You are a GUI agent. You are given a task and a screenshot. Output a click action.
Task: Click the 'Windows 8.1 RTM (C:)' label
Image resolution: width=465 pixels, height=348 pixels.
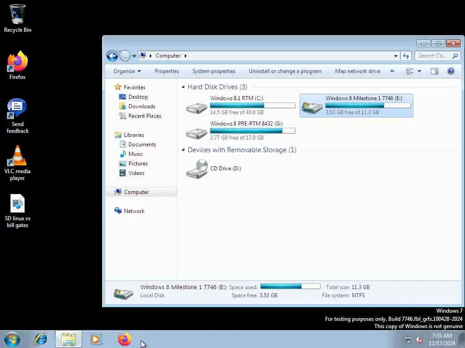click(237, 98)
